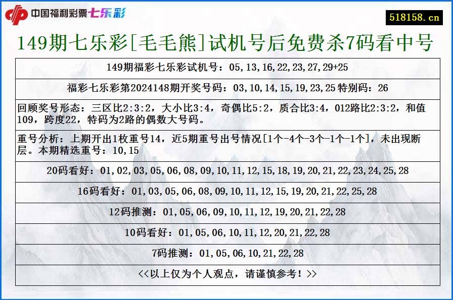This screenshot has height=300, width=453.
Task: Click the 7码推测 prediction row
Action: coord(226,251)
